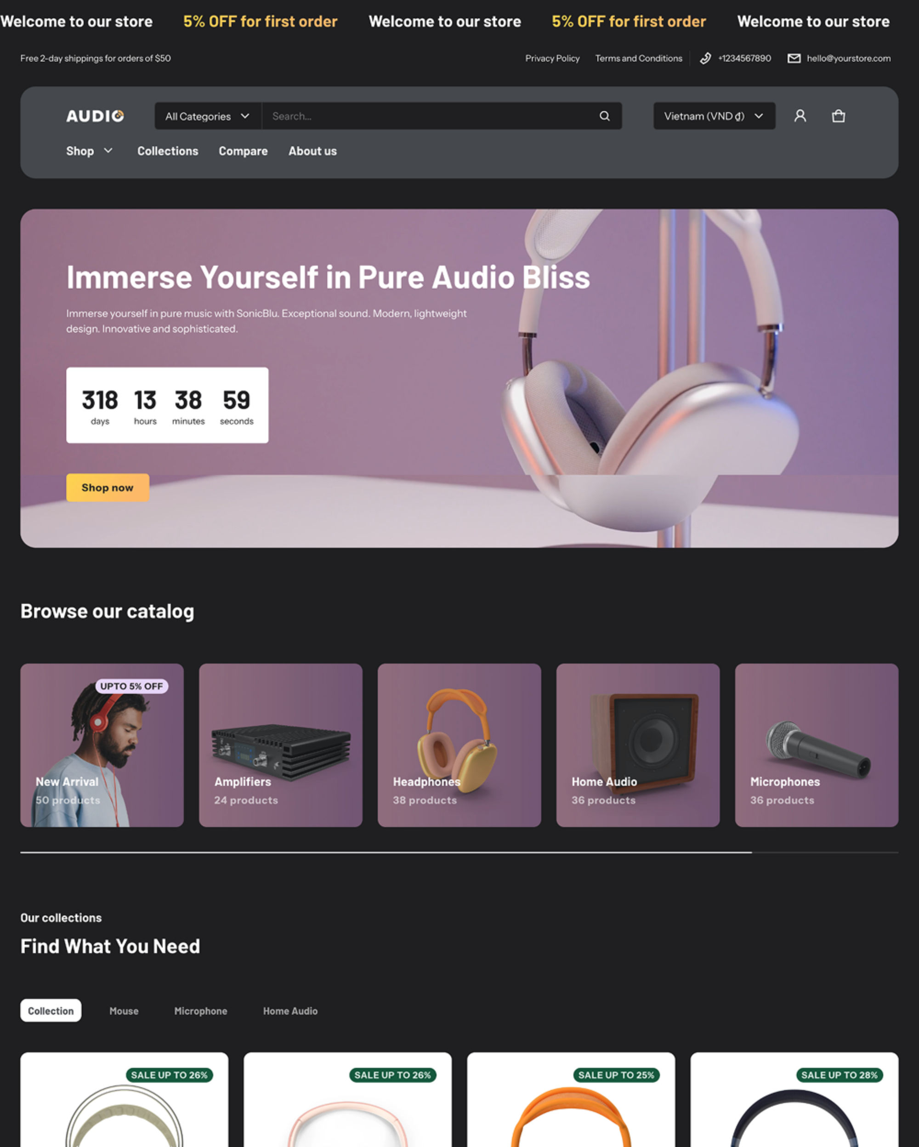
Task: Go to the Compare page
Action: (x=243, y=151)
